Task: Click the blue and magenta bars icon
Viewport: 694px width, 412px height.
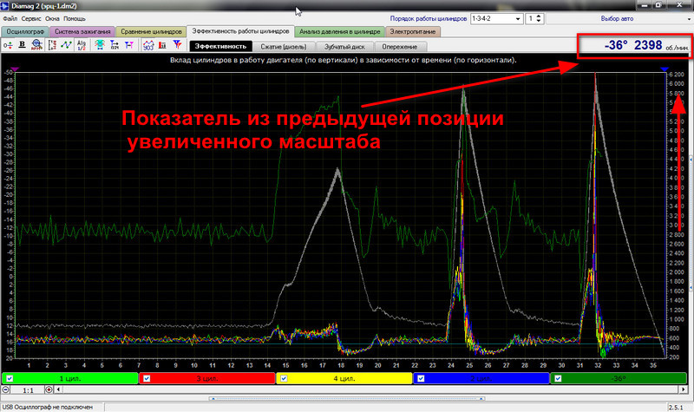Action: pyautogui.click(x=128, y=45)
